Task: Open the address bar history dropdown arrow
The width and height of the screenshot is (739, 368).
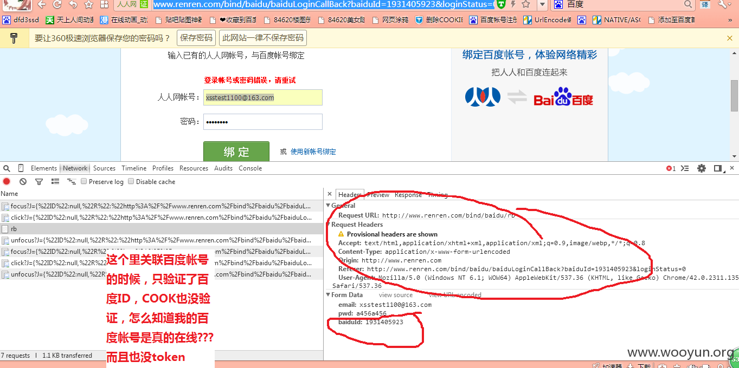Action: point(542,5)
